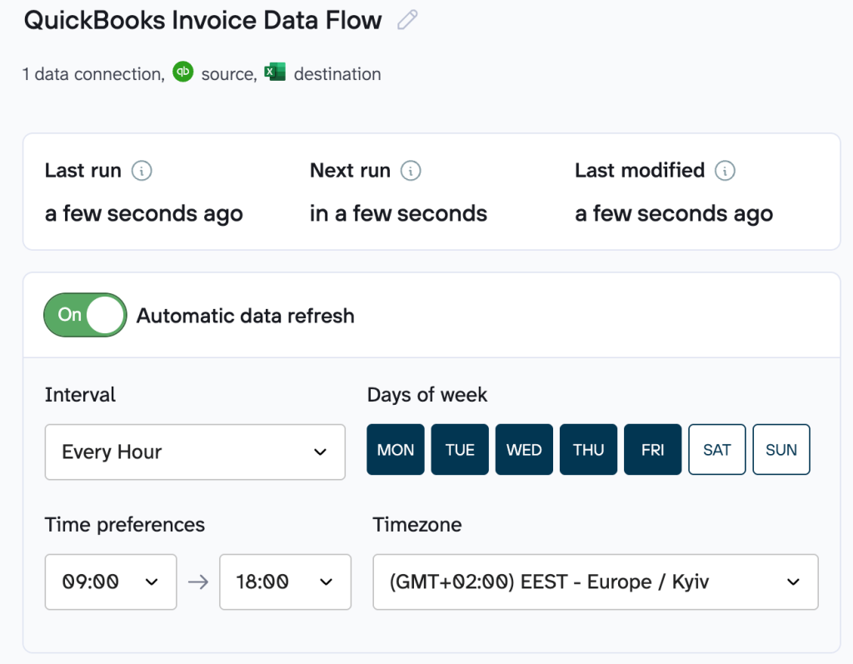Deselect TUE in days of week

click(460, 450)
